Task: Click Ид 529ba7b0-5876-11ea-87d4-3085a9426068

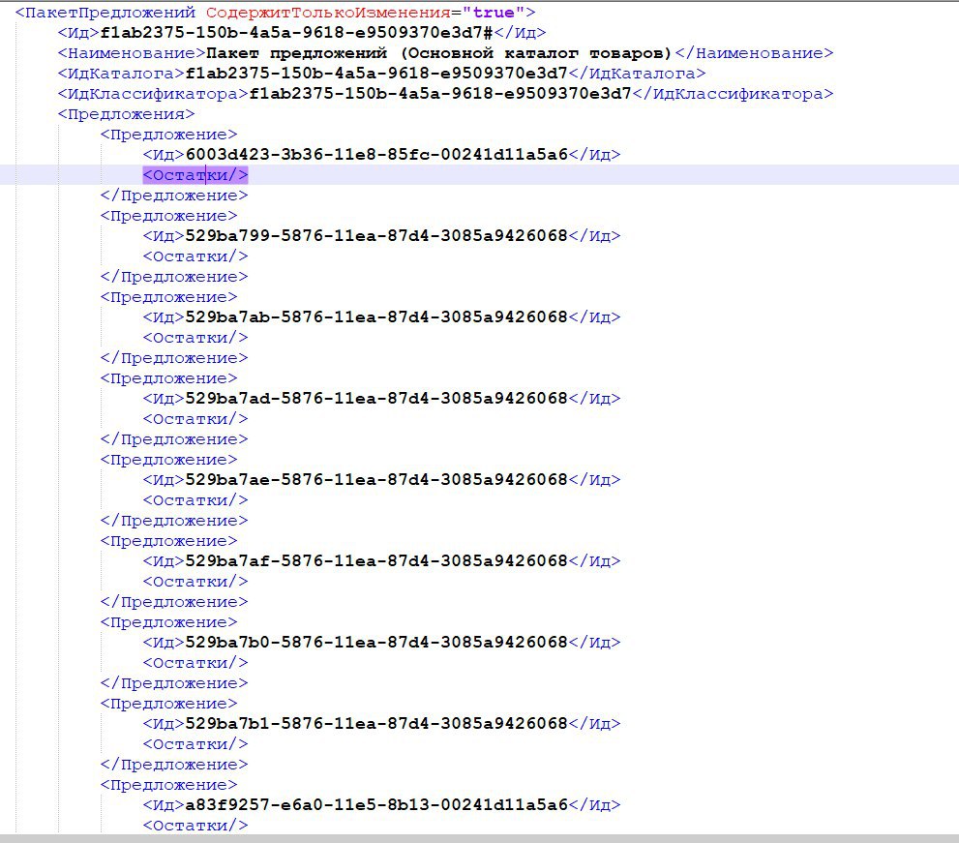Action: click(376, 643)
